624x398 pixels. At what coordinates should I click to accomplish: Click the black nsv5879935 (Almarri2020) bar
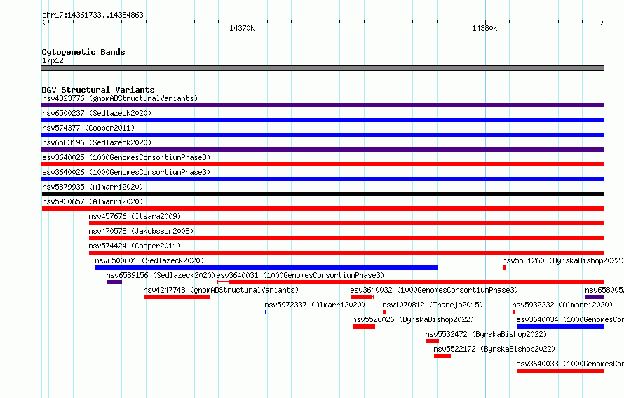pos(323,194)
